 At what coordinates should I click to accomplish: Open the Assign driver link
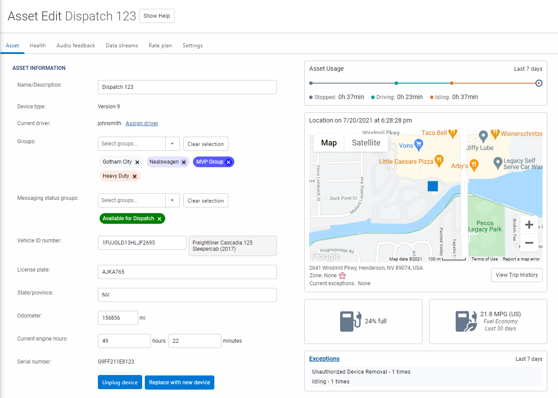pyautogui.click(x=142, y=123)
